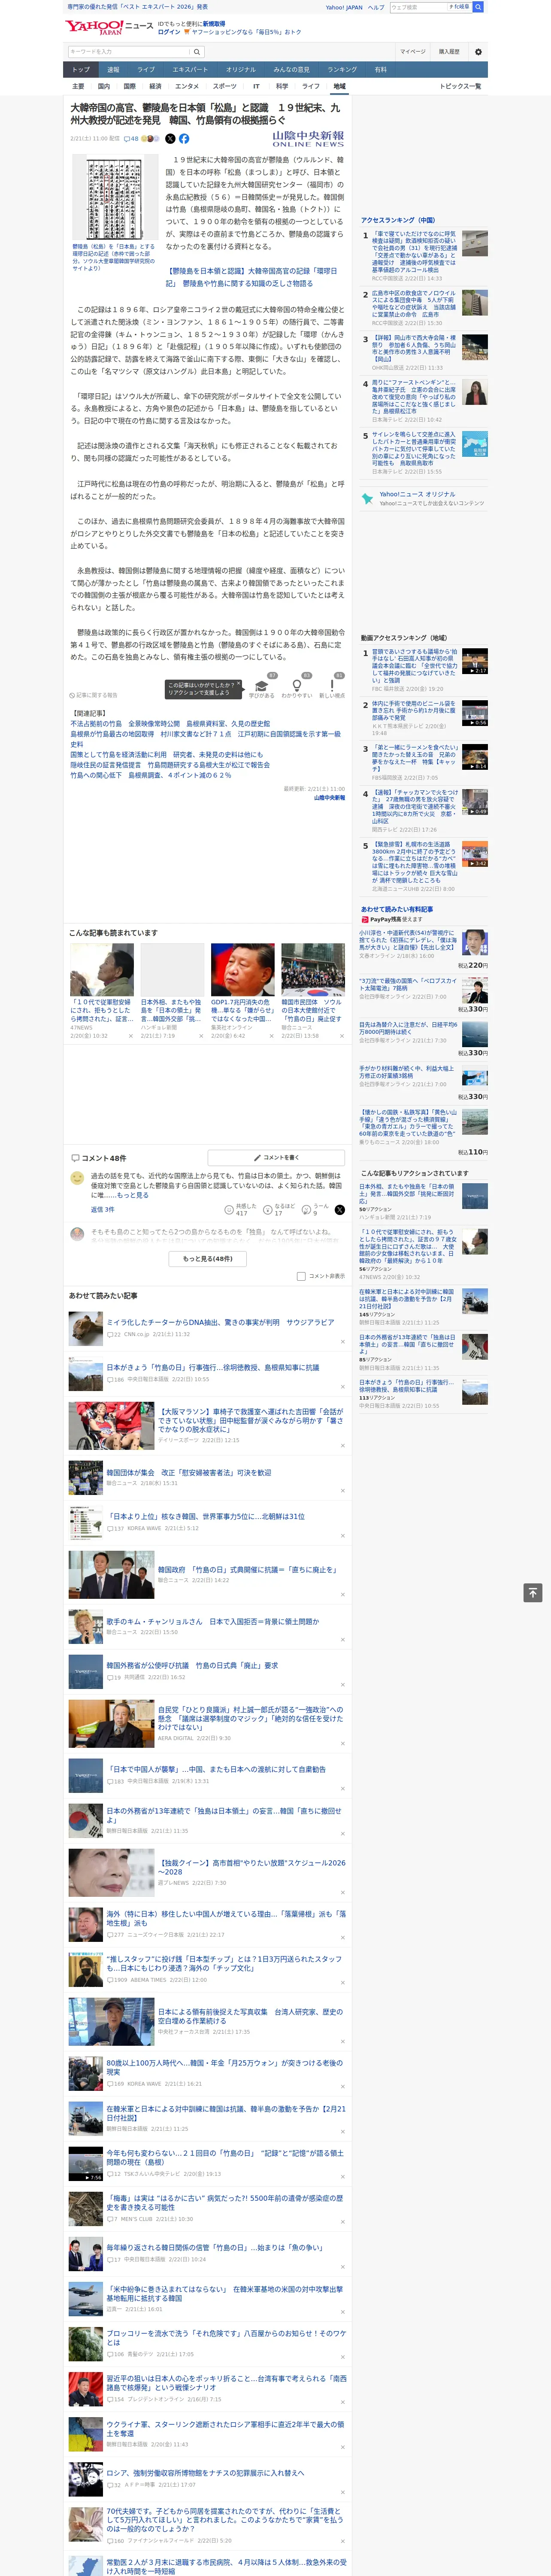Toggle コメント非表示 checkbox
Screen dimensions: 551x2576
pyautogui.click(x=301, y=1276)
